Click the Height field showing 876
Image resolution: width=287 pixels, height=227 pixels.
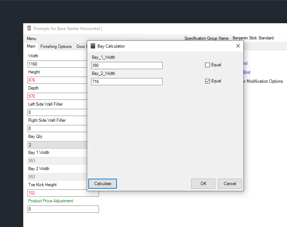[x=57, y=80]
